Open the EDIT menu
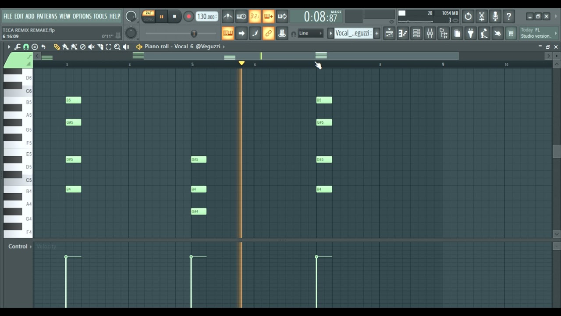The width and height of the screenshot is (561, 316). (19, 17)
